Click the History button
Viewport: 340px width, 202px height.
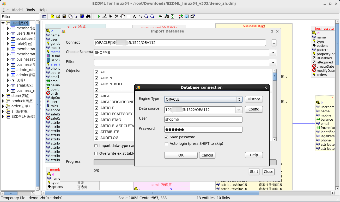click(254, 99)
